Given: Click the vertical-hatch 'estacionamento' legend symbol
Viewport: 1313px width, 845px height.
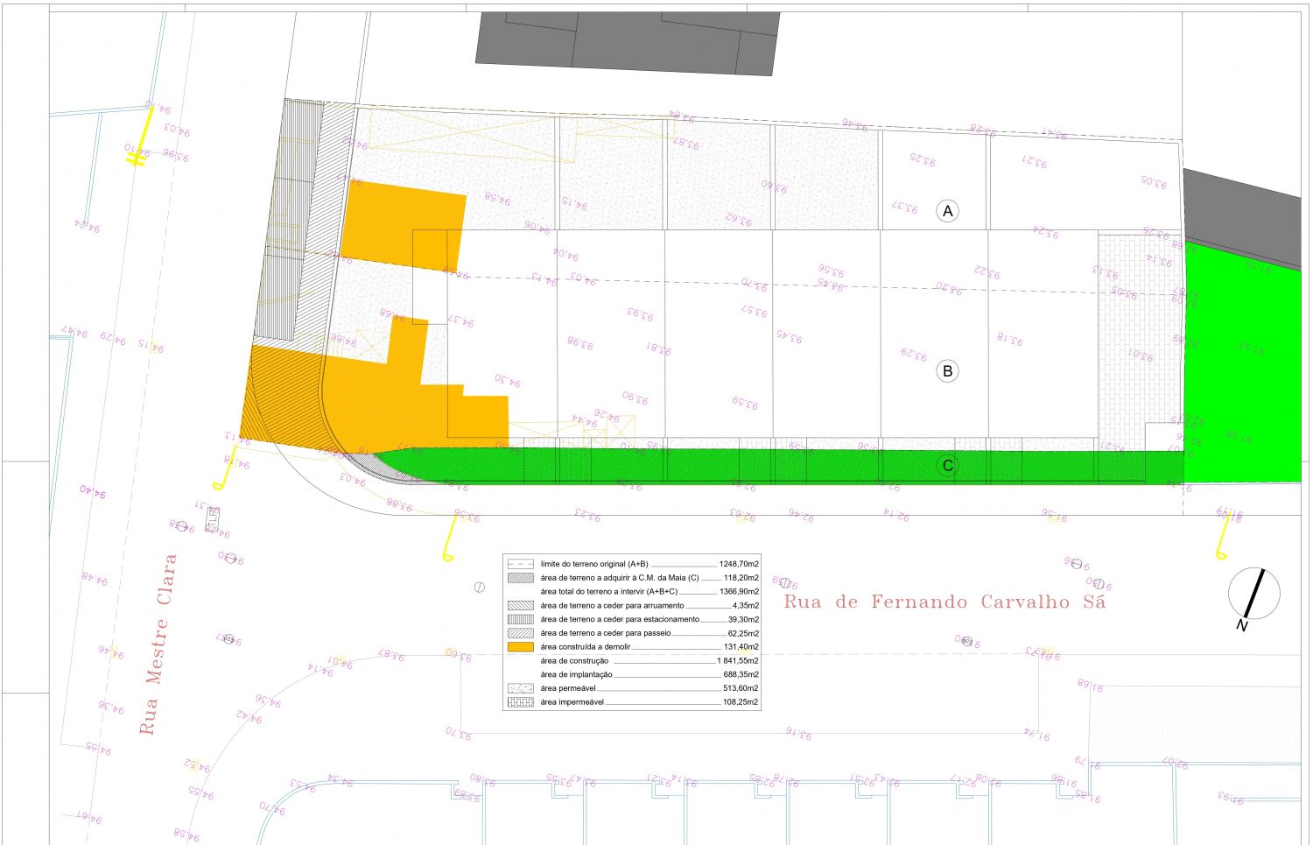Looking at the screenshot, I should coord(520,619).
